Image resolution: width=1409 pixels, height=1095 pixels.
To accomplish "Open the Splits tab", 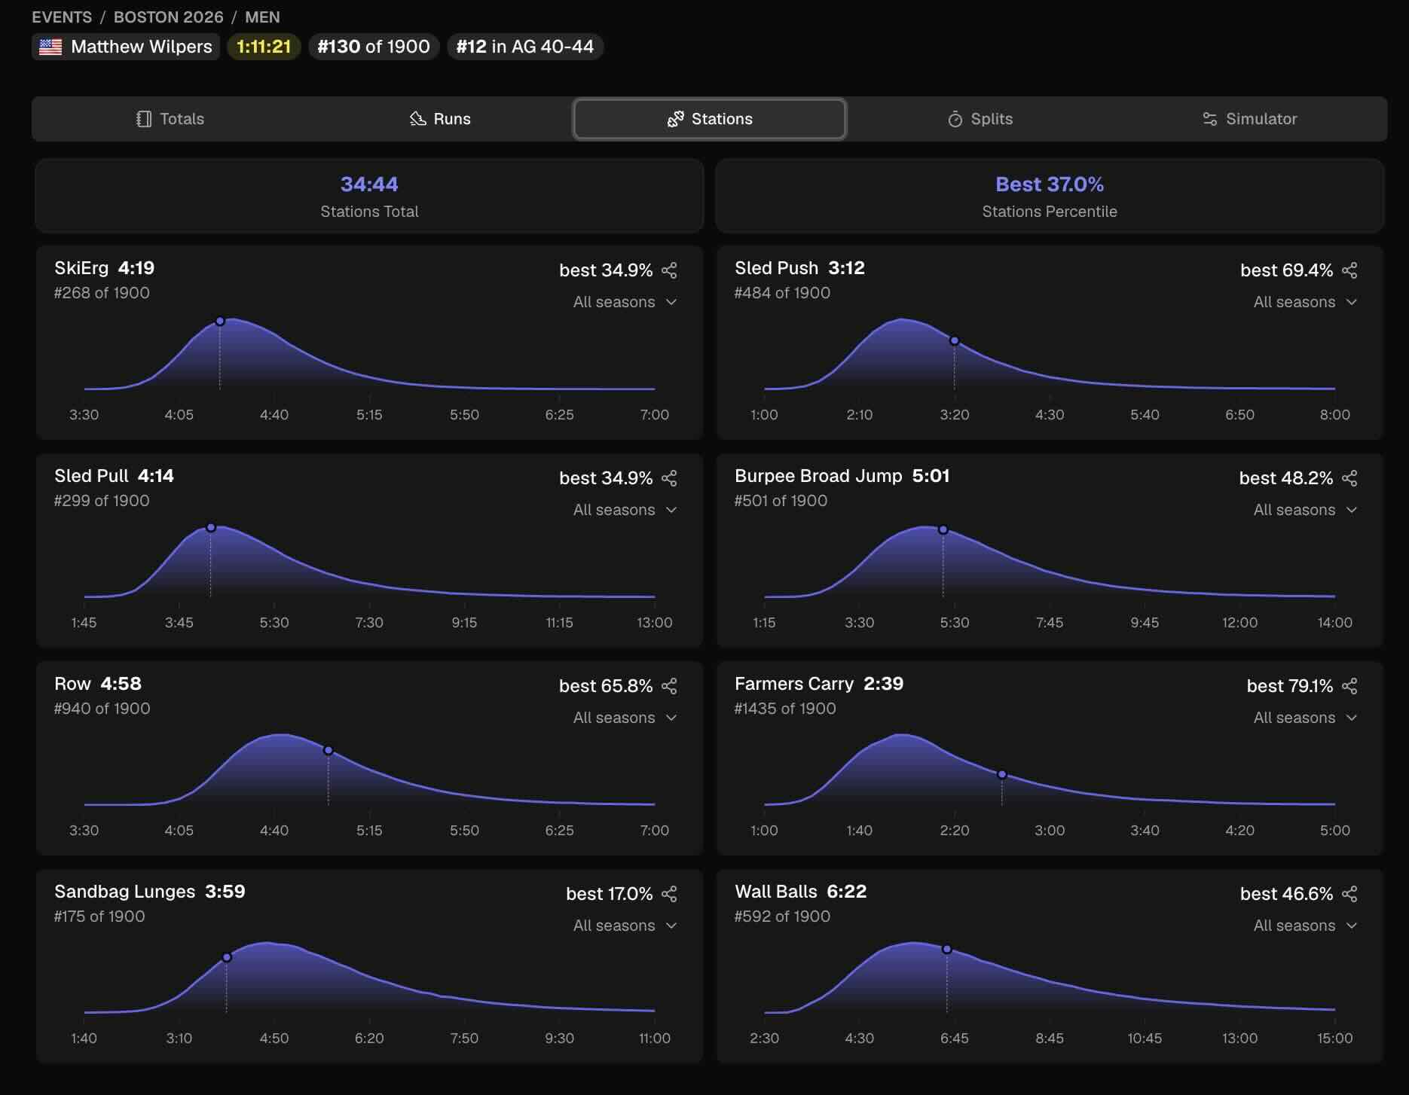I will click(980, 119).
